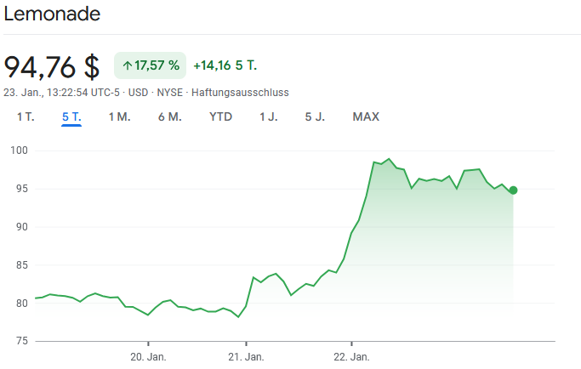Switch chart to 6 M. range
The width and height of the screenshot is (581, 369).
[x=169, y=117]
